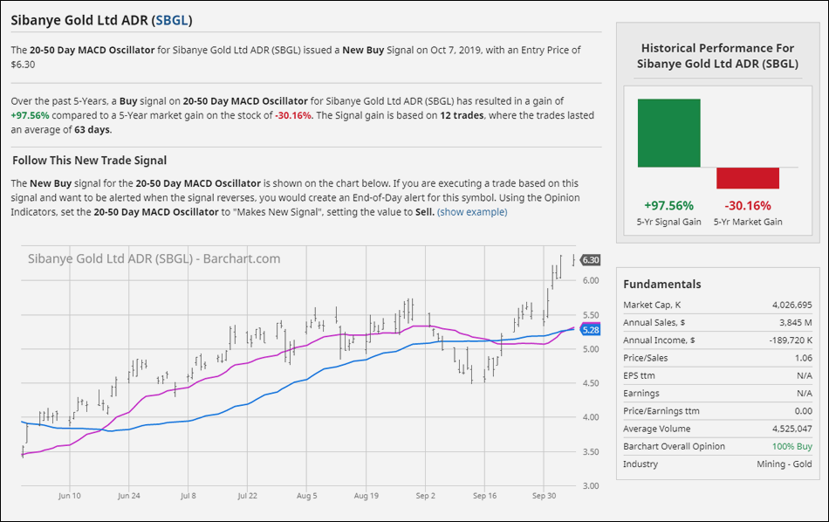The width and height of the screenshot is (829, 522).
Task: Click the 12 trades text in summary
Action: coord(462,115)
